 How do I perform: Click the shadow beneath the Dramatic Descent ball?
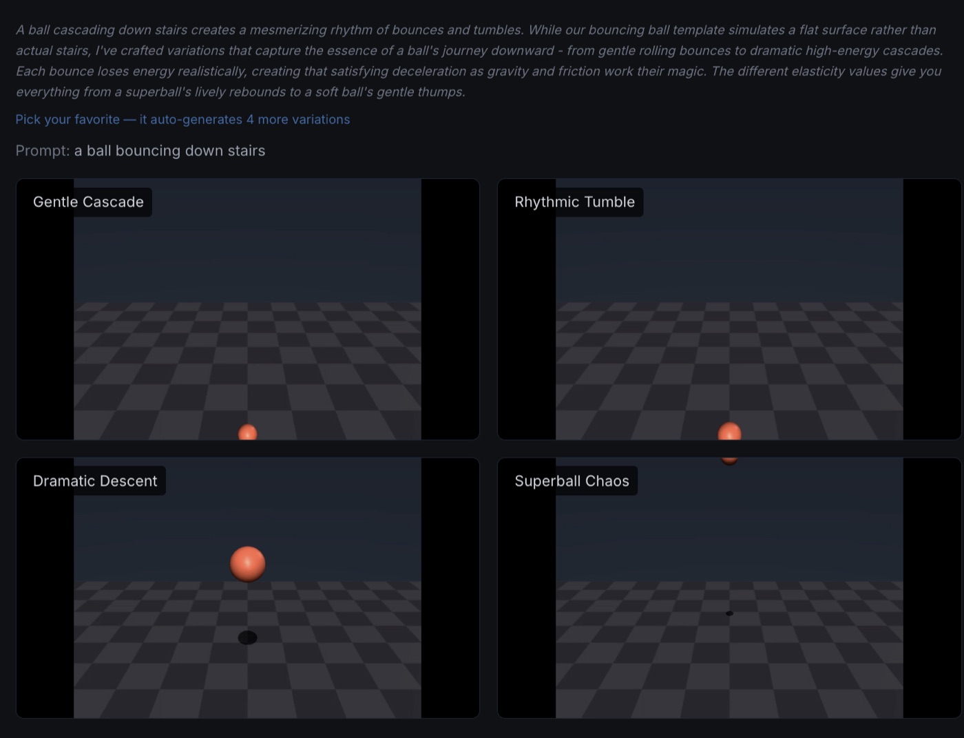coord(248,637)
